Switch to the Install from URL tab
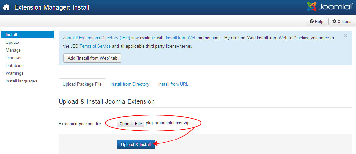Viewport: 356px width, 154px height. [173, 84]
